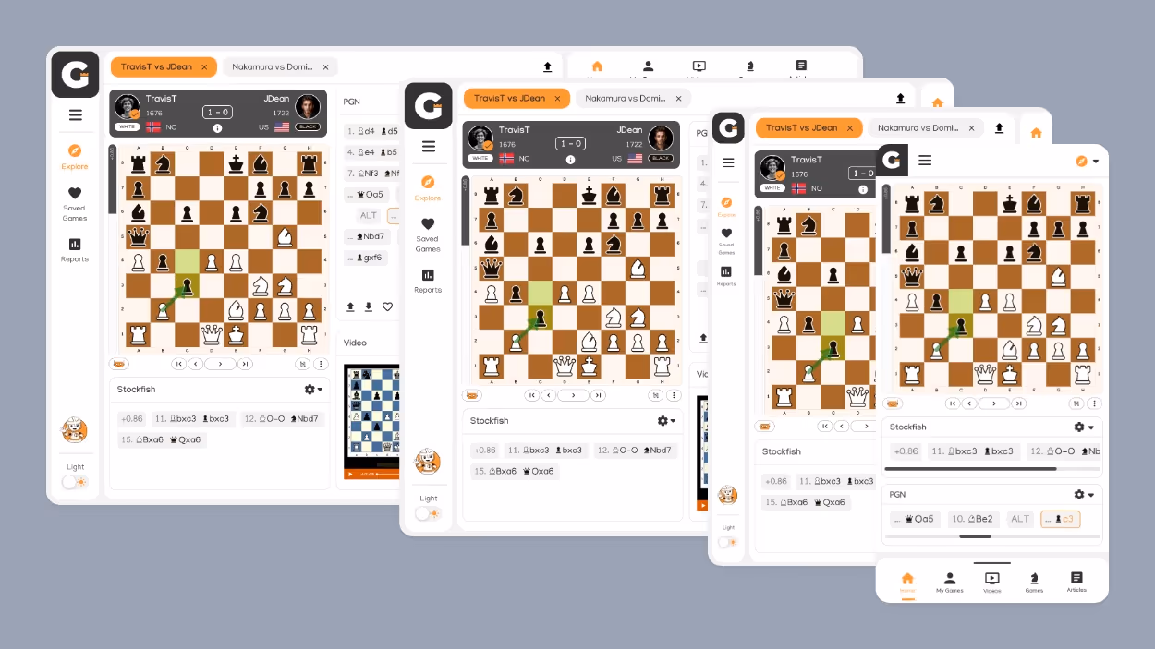
Task: Toggle the Light theme switch in the largest desktop window
Action: [75, 482]
